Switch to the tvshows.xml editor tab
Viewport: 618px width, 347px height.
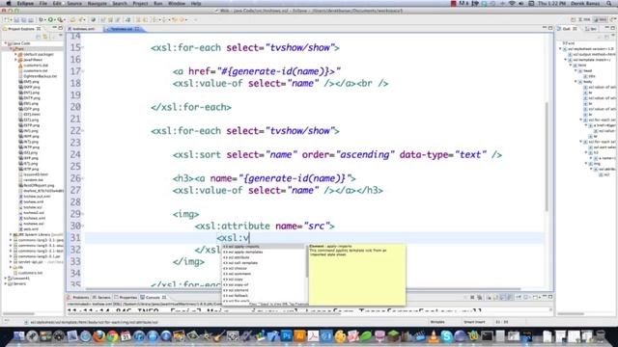point(83,29)
